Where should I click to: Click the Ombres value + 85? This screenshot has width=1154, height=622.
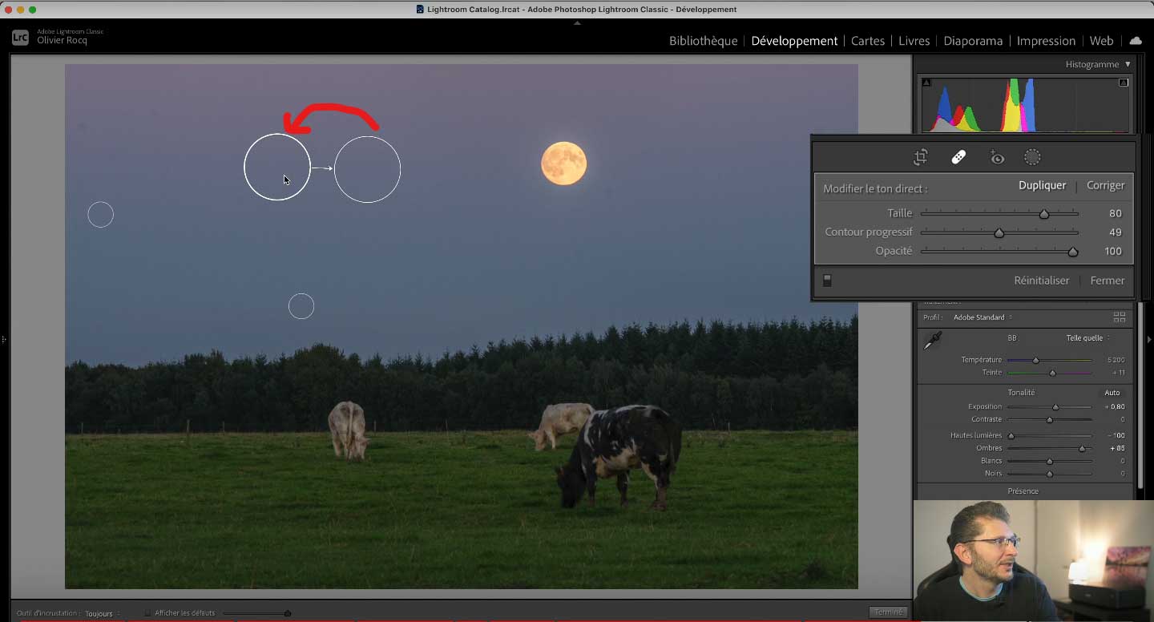(x=1117, y=448)
